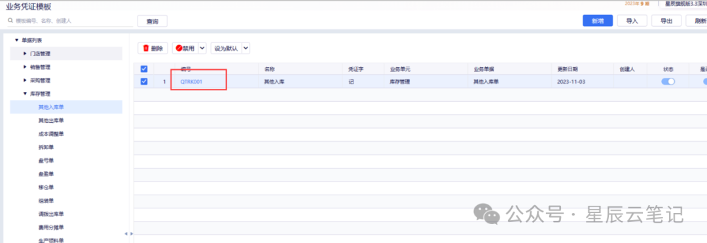The height and width of the screenshot is (243, 707).
Task: Click the 创建人 column header
Action: point(627,69)
